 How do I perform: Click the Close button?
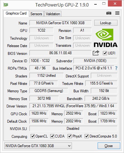click(x=109, y=146)
